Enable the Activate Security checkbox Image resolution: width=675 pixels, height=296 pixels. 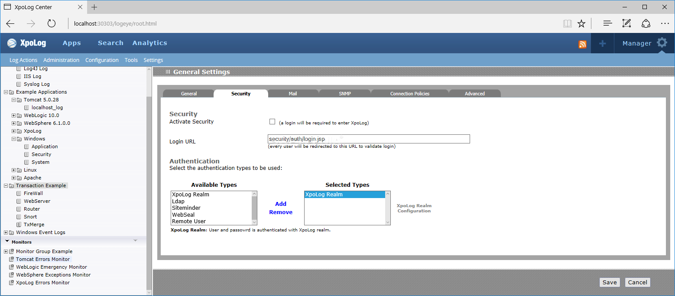pos(273,122)
